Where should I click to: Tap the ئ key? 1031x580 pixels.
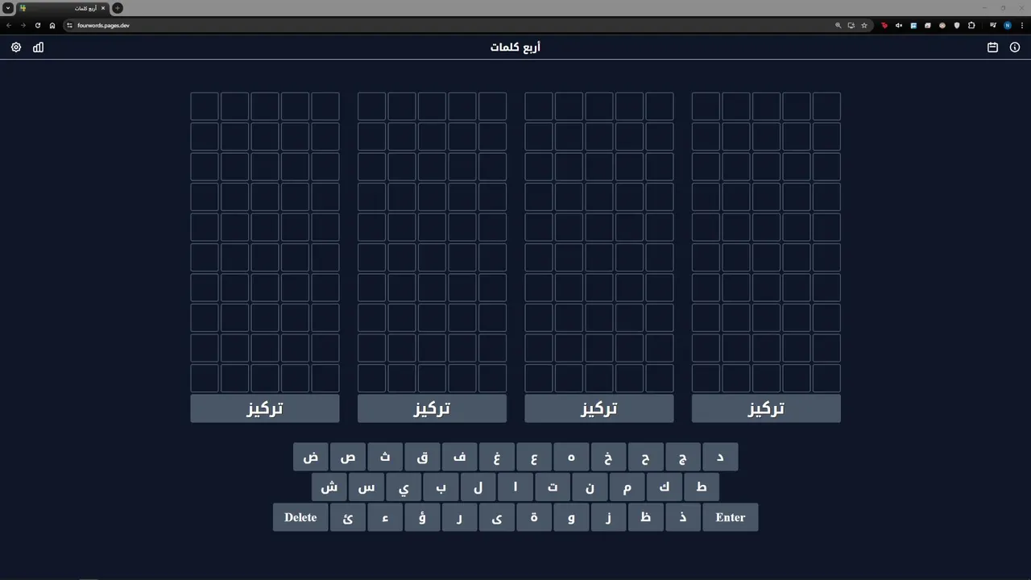348,517
